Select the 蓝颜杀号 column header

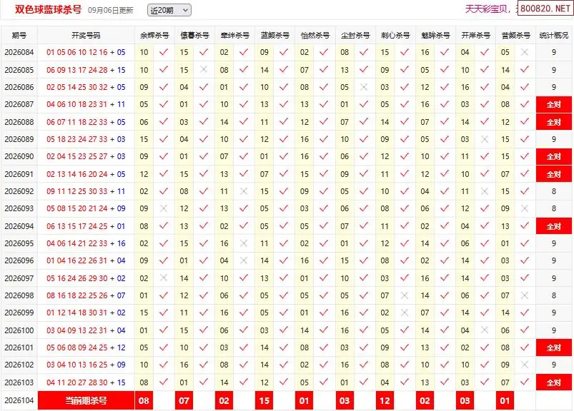point(275,36)
